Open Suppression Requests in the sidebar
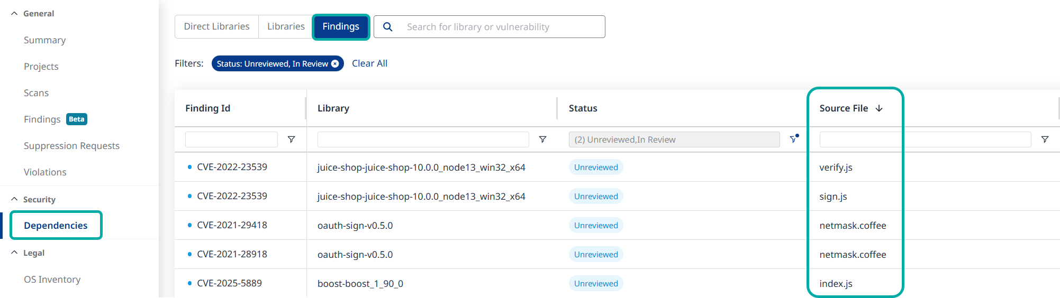The height and width of the screenshot is (298, 1060). (71, 146)
